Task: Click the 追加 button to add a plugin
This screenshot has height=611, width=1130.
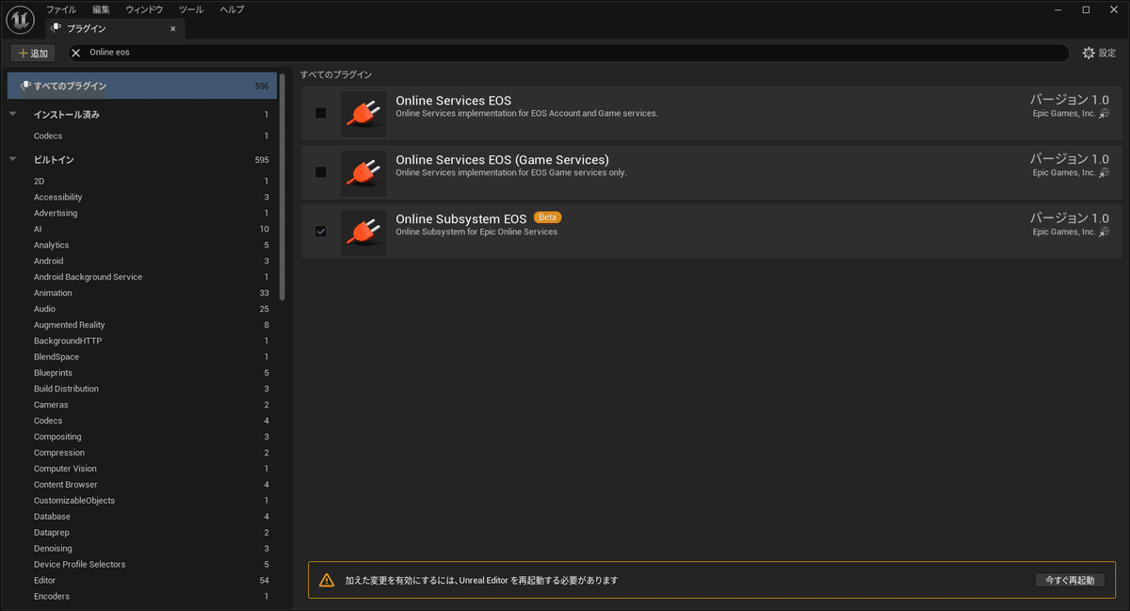Action: click(x=32, y=53)
